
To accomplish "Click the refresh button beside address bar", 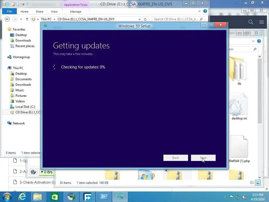I will [145, 19].
